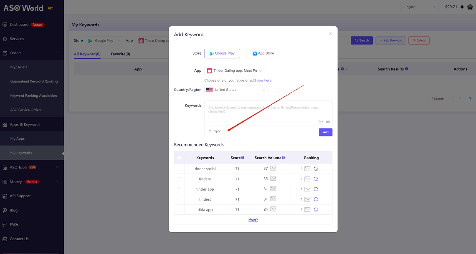476x254 pixels.
Task: Refresh ranking for tiida app
Action: [316, 209]
